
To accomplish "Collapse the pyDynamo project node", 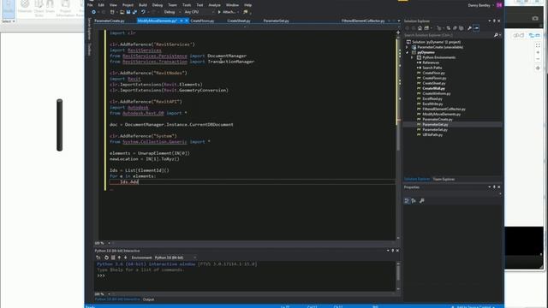I will [x=408, y=52].
